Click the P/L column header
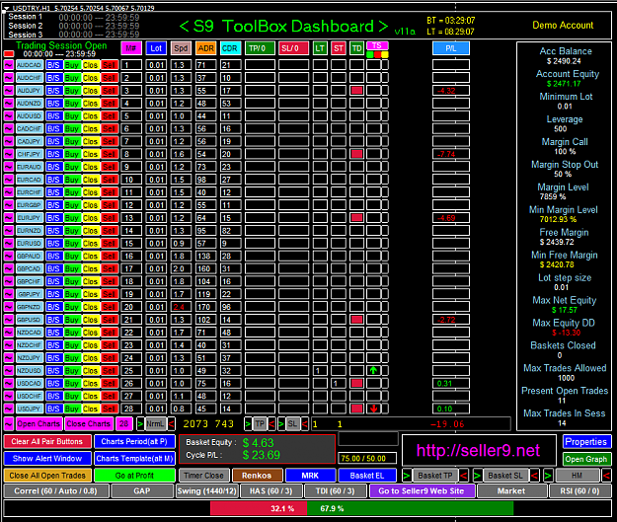This screenshot has height=522, width=617. pyautogui.click(x=451, y=48)
